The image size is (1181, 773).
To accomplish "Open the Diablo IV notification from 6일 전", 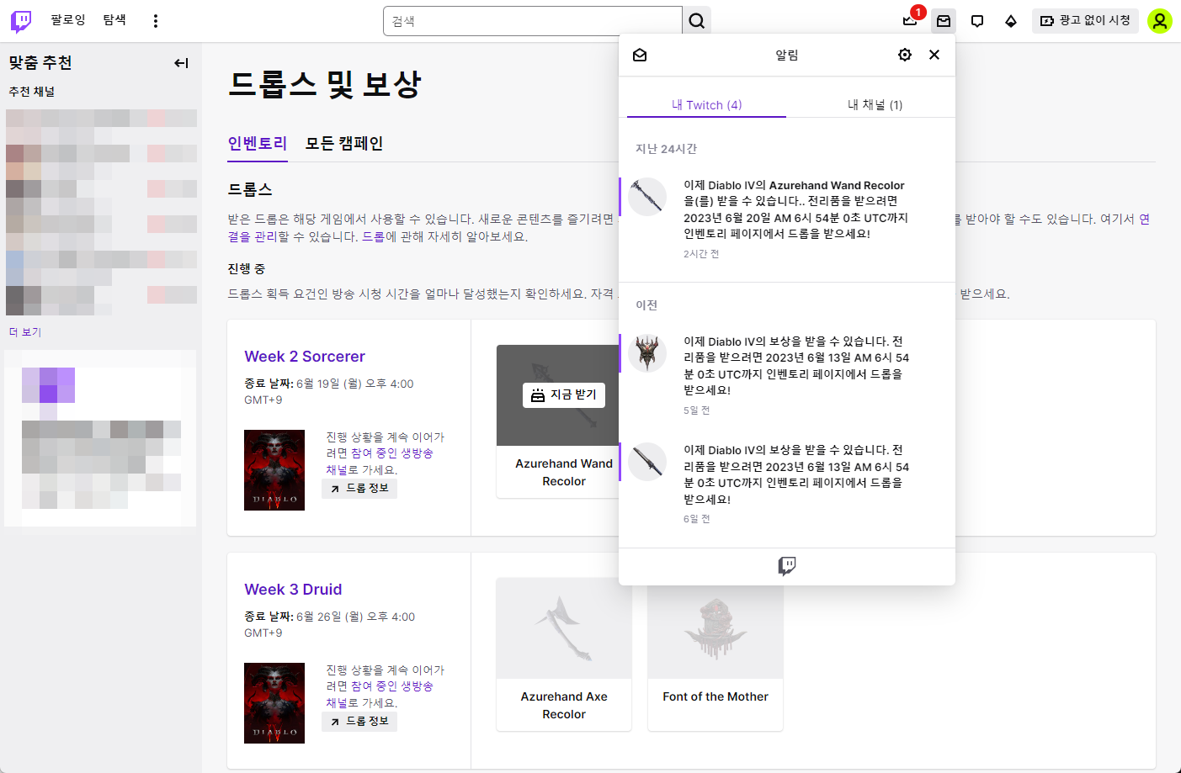I will (x=787, y=483).
